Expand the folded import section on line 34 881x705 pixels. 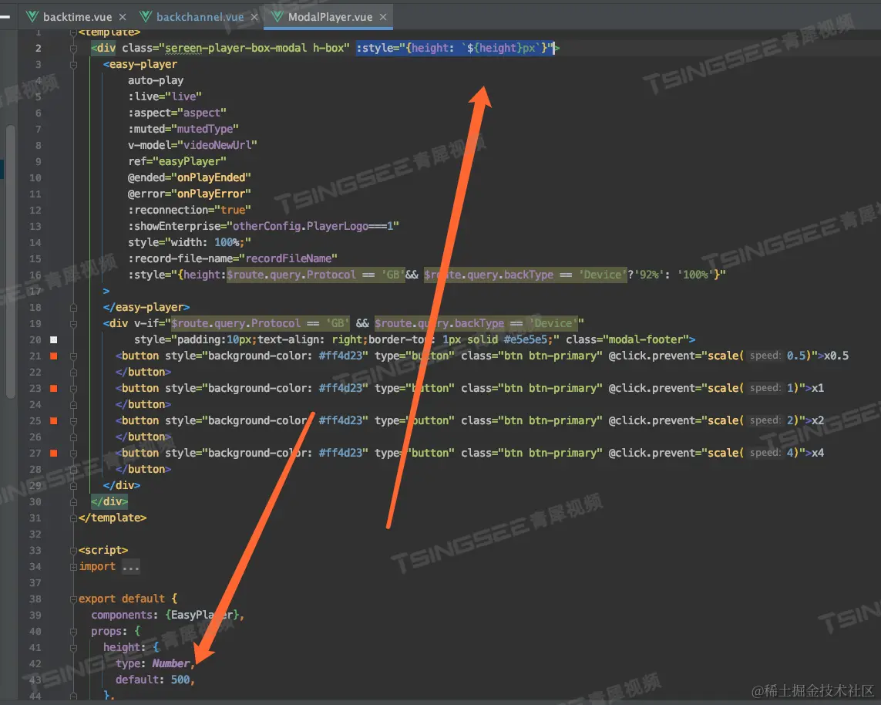coord(73,567)
